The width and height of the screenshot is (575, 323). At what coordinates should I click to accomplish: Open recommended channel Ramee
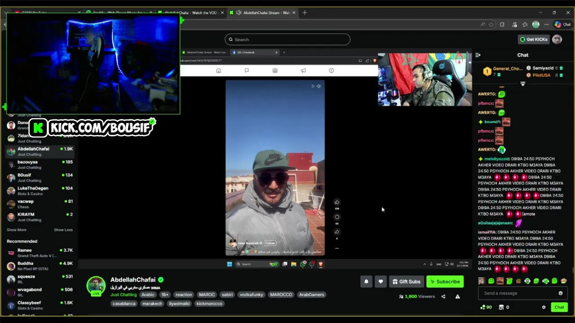(40, 253)
